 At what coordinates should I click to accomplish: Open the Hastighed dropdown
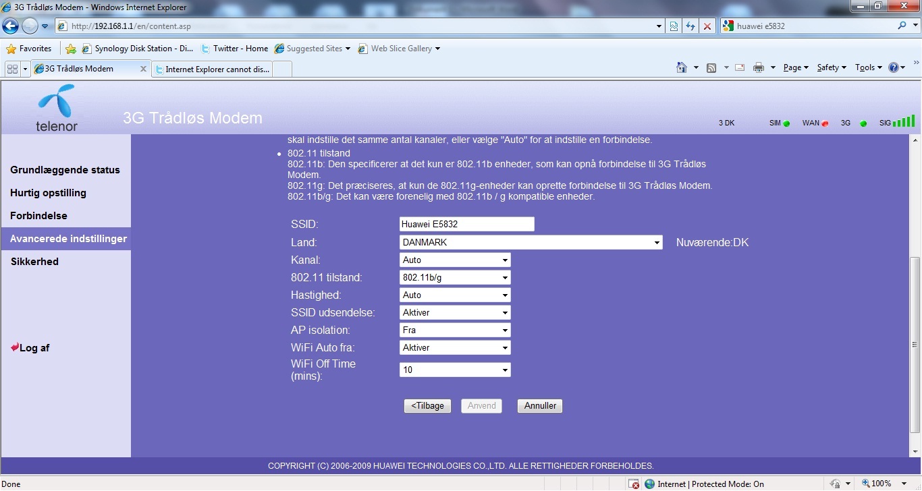455,295
